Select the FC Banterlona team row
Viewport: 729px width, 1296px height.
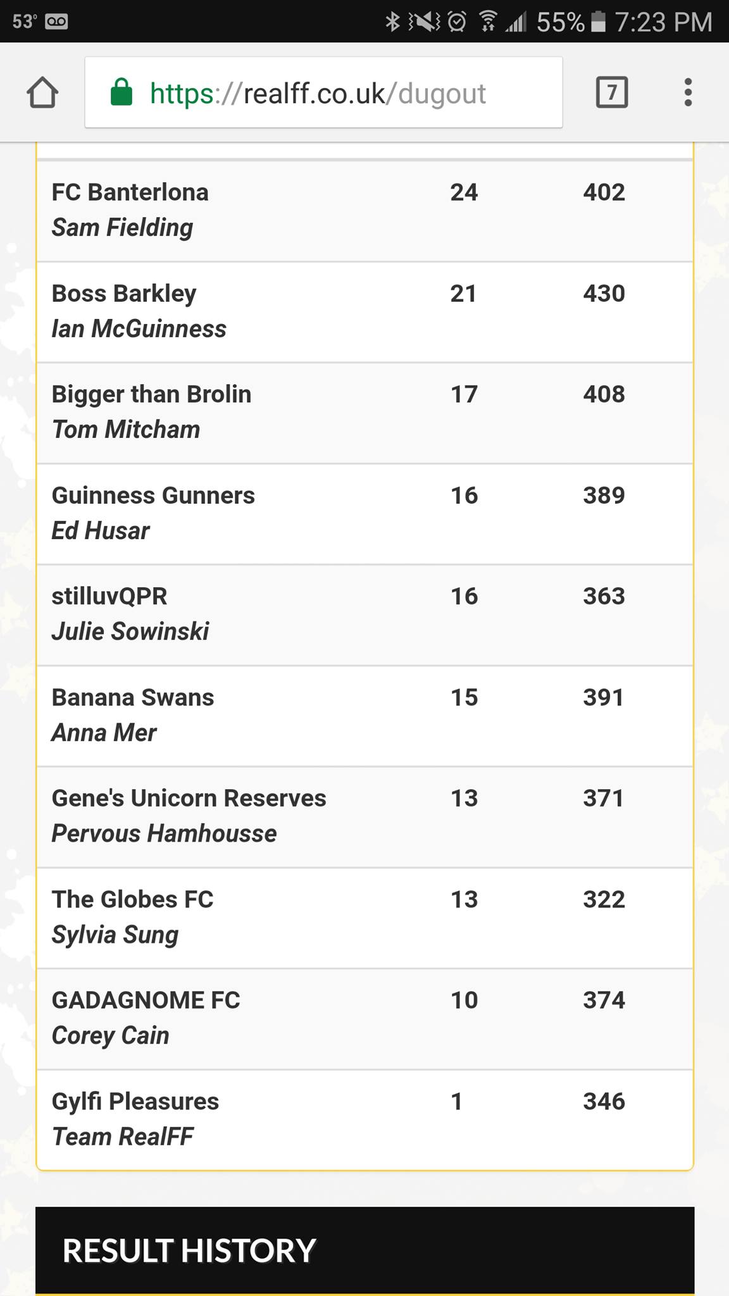(x=365, y=211)
